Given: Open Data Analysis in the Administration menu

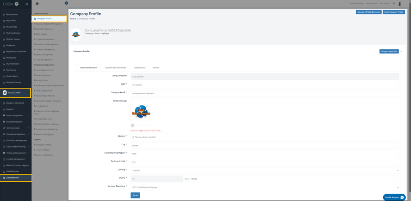Looking at the screenshot, I should [42, 34].
